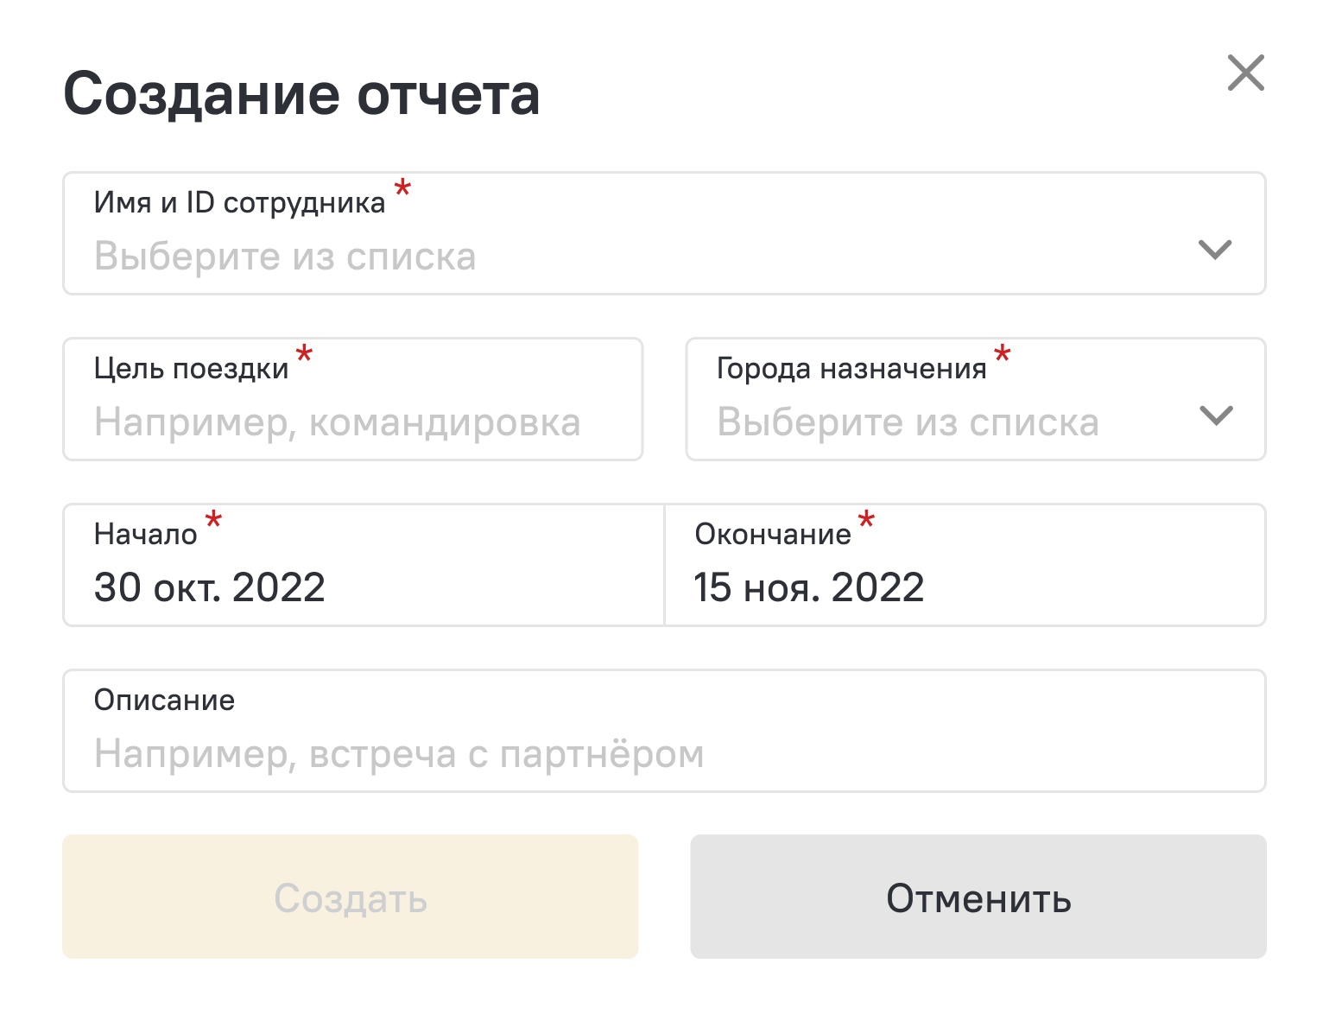Click the Начало field label

[145, 535]
